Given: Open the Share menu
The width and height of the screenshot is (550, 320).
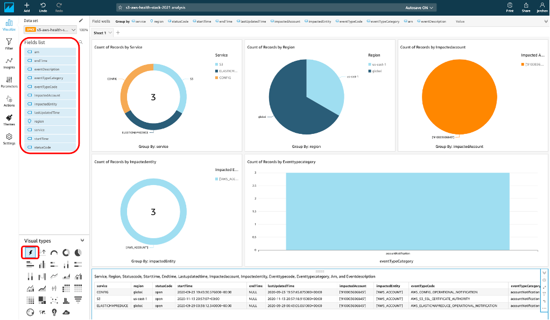Looking at the screenshot, I should [x=526, y=8].
